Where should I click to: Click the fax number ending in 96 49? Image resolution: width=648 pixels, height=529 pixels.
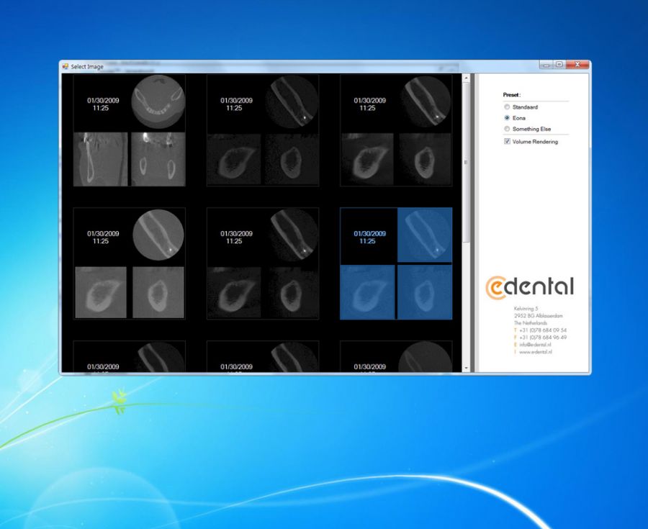pos(543,338)
